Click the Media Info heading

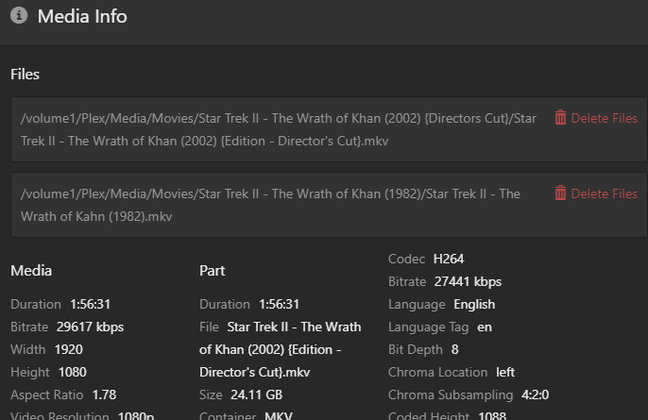(82, 17)
